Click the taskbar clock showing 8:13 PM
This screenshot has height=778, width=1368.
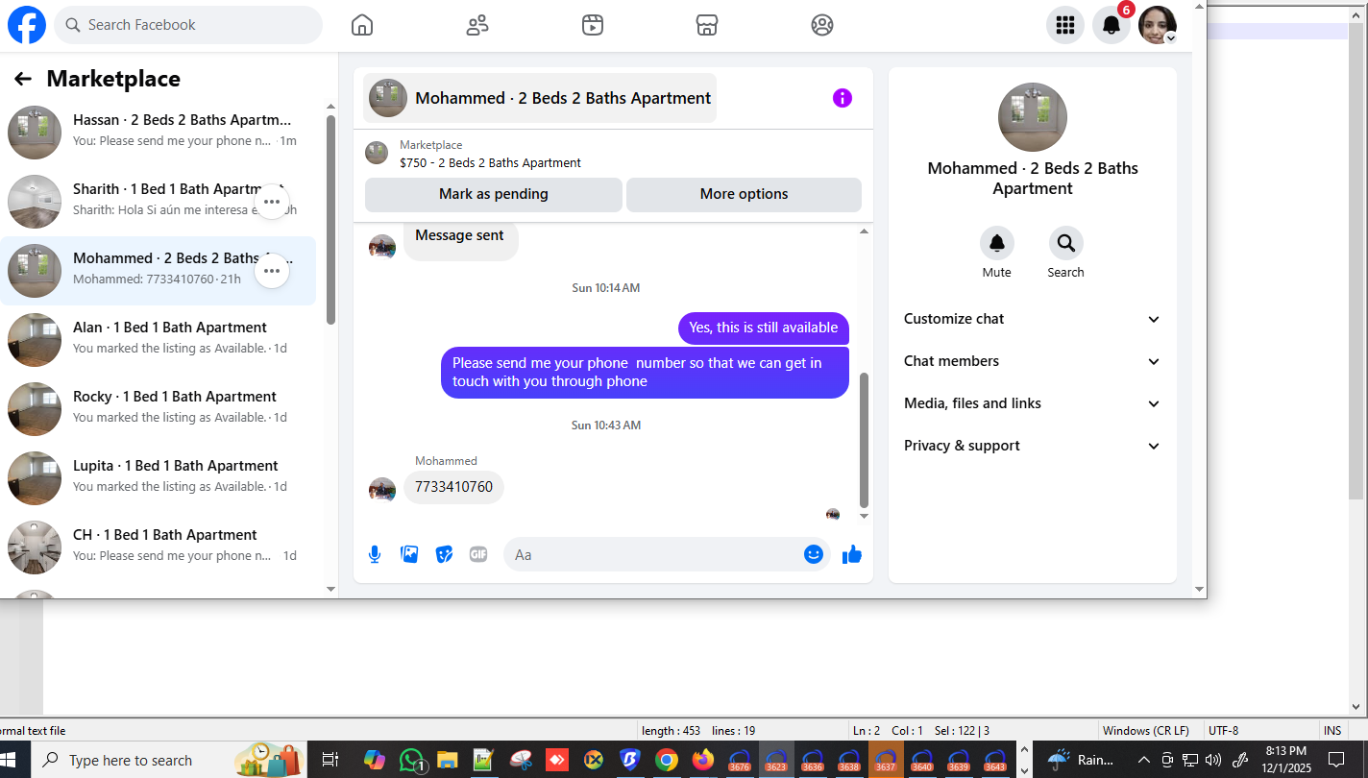click(1285, 760)
